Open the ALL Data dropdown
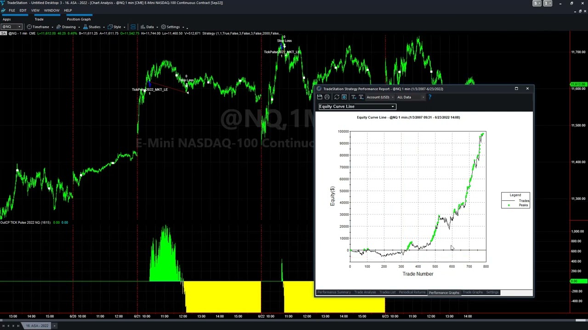 (411, 97)
